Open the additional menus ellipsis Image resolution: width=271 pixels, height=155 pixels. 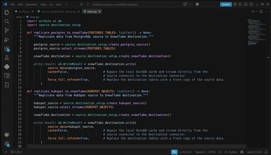click(x=66, y=4)
